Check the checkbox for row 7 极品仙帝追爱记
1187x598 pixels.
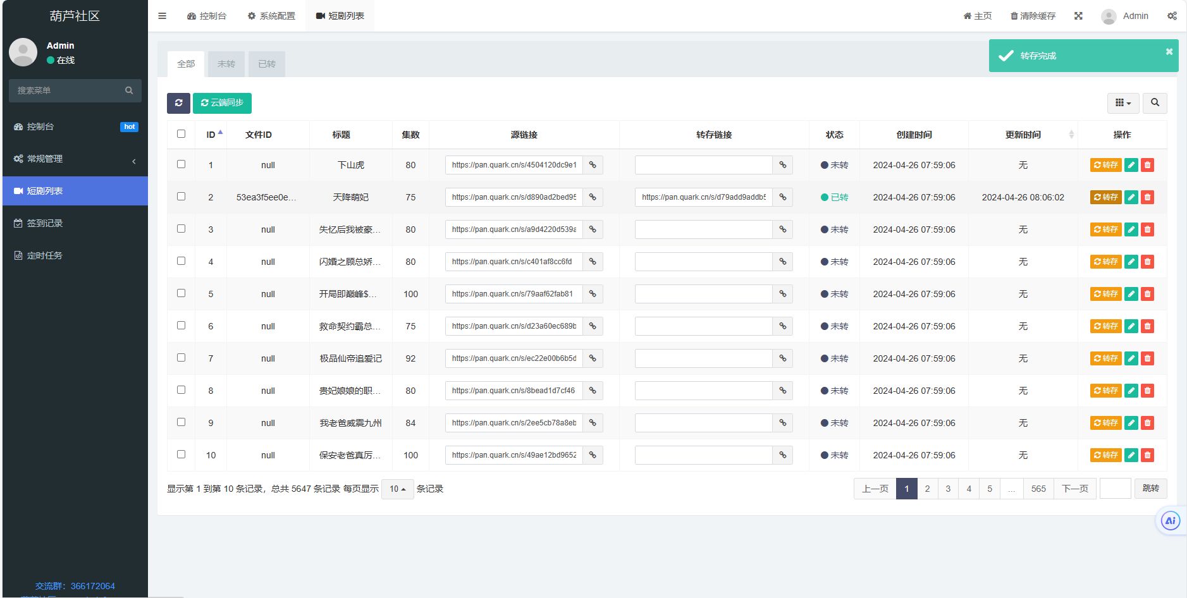click(181, 358)
